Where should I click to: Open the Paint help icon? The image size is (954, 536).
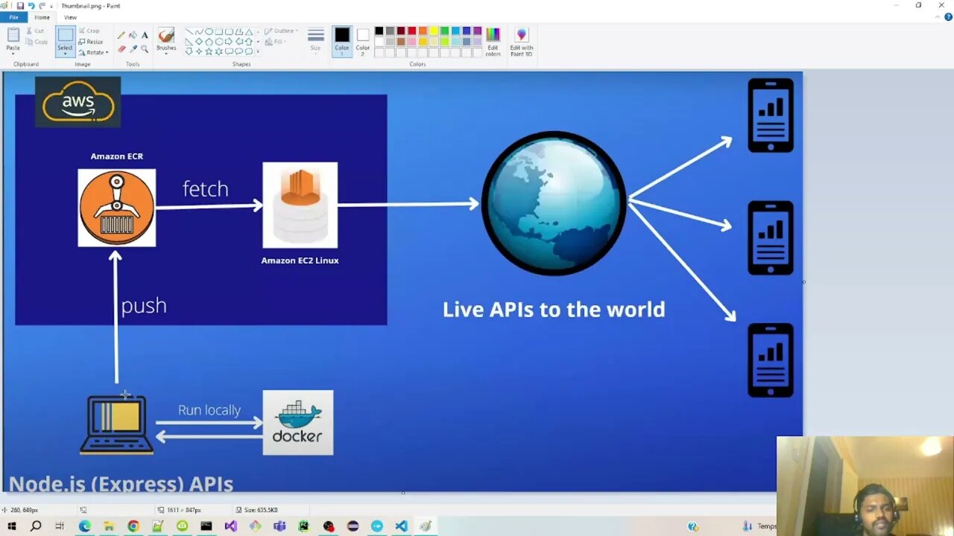tap(947, 17)
